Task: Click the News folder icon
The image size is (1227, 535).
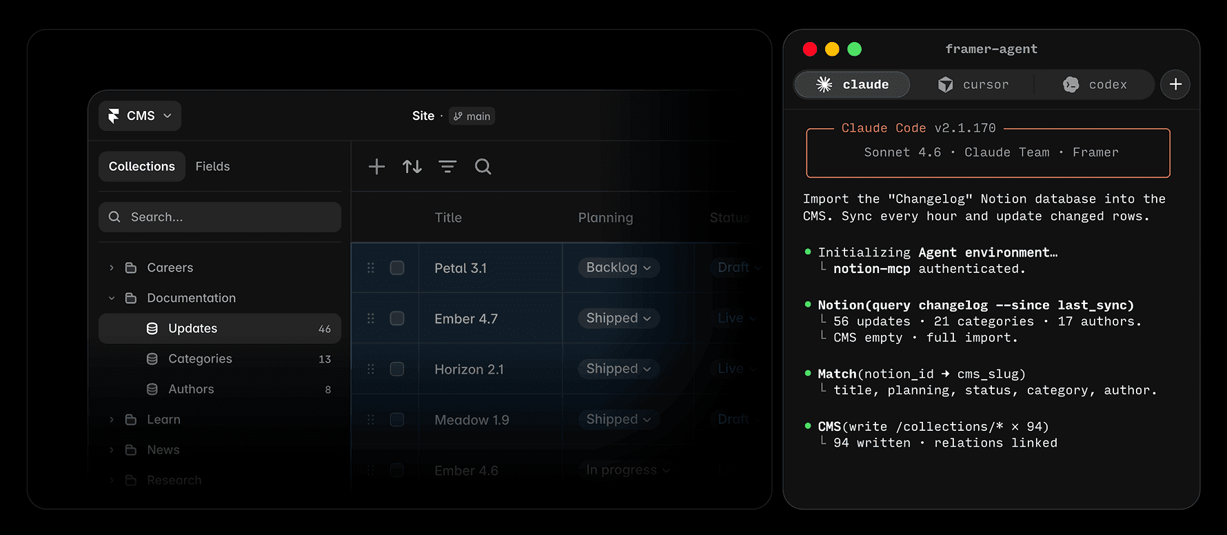Action: click(x=131, y=450)
